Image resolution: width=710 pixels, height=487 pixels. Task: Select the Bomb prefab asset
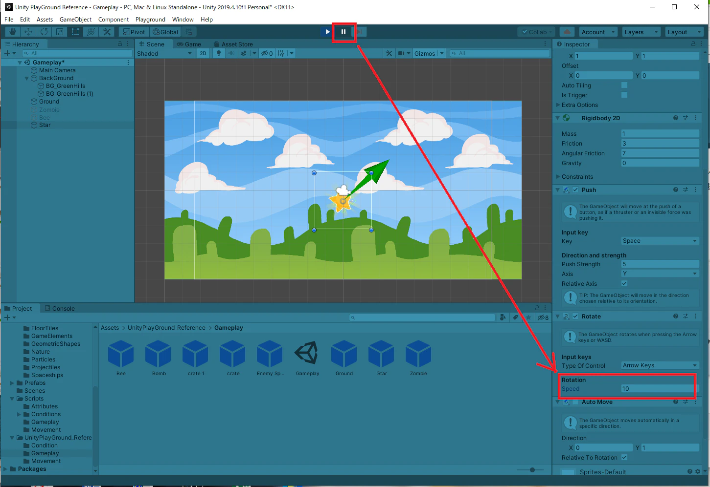click(159, 358)
